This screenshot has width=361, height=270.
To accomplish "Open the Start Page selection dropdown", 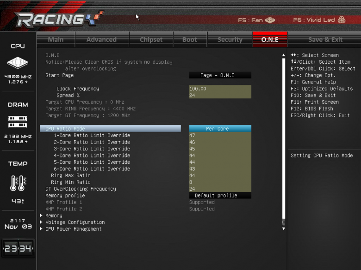I will tap(220, 75).
